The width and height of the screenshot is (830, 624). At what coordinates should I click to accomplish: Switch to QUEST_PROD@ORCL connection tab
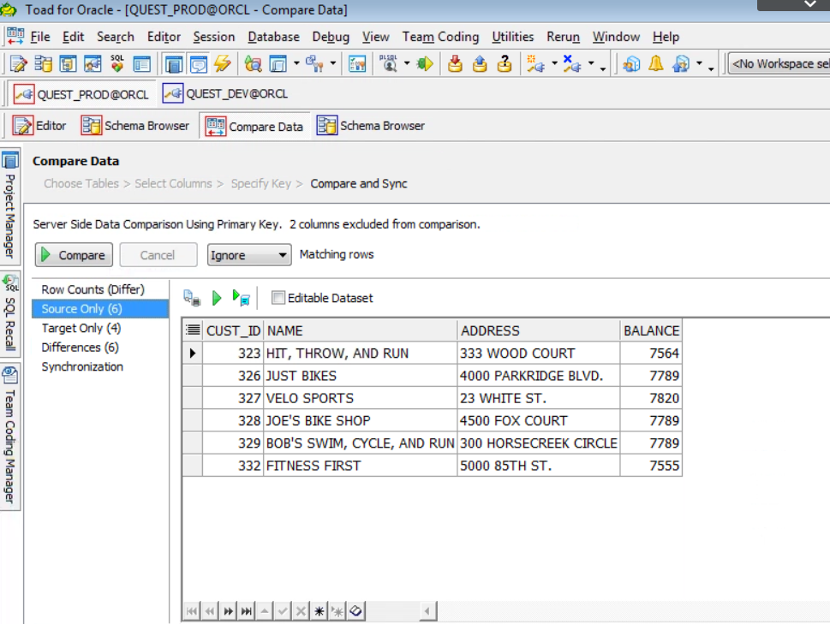[81, 95]
